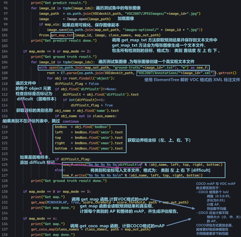Click 'if obj_name not in class_names:'
241x237 pixels.
(86, 116)
